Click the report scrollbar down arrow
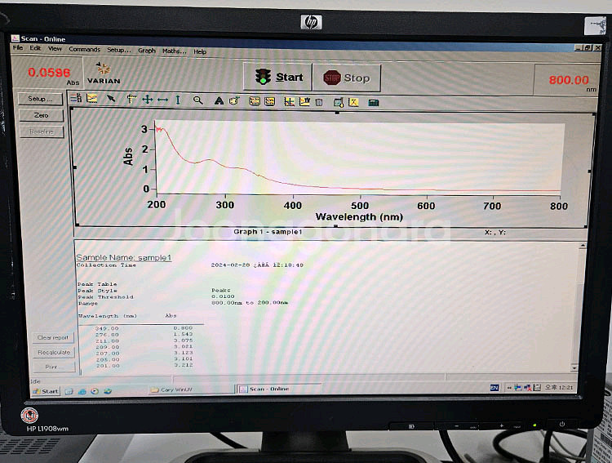This screenshot has width=612, height=463. [574, 367]
